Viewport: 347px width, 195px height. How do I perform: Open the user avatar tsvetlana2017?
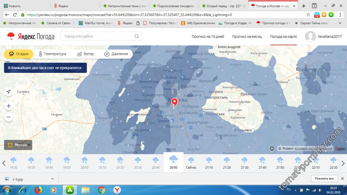[310, 36]
